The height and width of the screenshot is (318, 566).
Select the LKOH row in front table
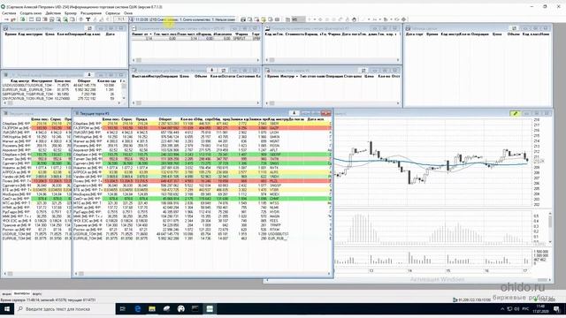coord(203,132)
